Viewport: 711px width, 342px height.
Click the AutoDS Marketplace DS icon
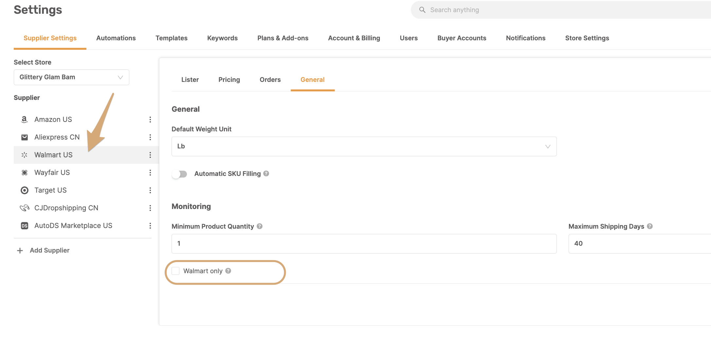pos(25,226)
